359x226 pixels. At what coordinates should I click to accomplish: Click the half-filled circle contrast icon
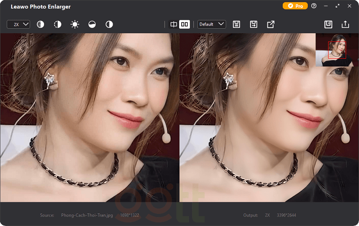[57, 24]
